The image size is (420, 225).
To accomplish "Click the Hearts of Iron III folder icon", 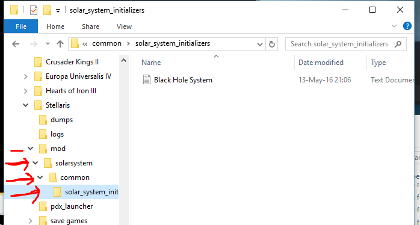I will click(x=38, y=91).
